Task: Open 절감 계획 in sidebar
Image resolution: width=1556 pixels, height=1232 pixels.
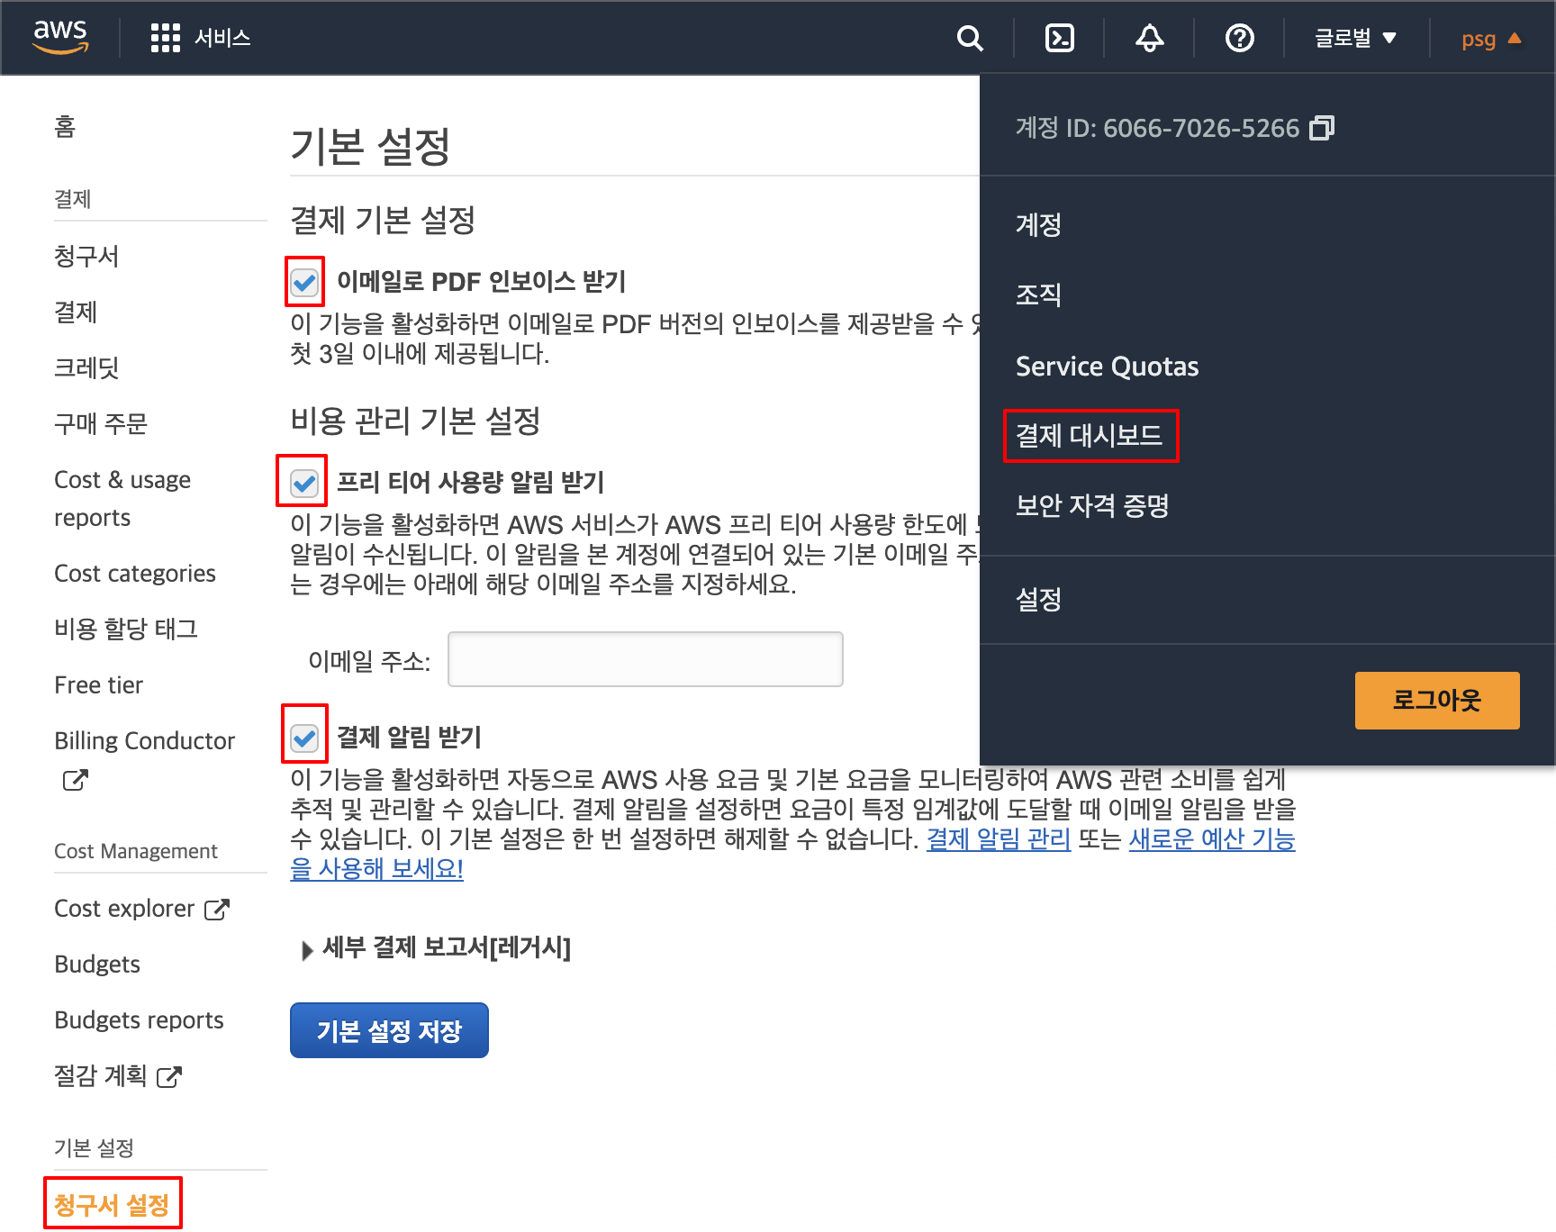Action: coord(101,1076)
